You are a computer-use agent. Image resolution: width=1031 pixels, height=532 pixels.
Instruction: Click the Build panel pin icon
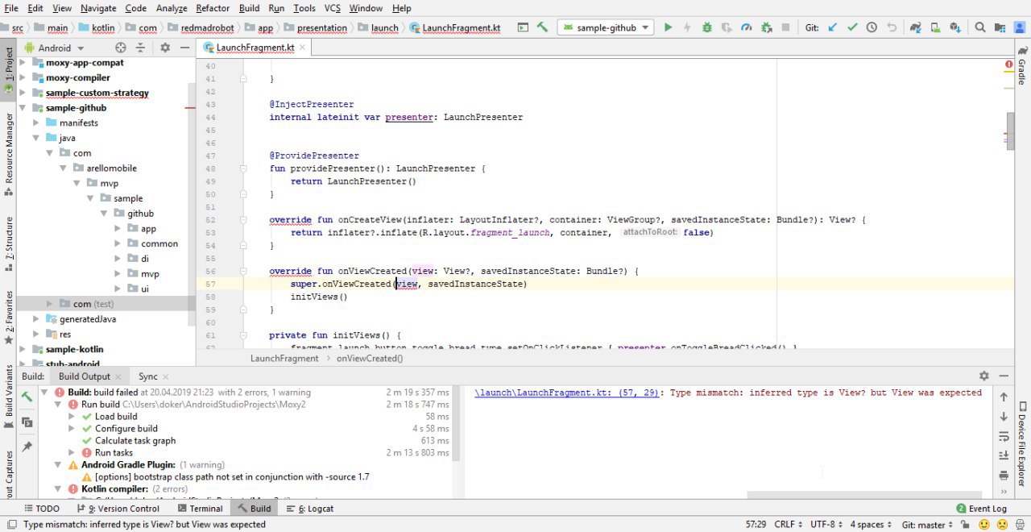click(x=27, y=447)
